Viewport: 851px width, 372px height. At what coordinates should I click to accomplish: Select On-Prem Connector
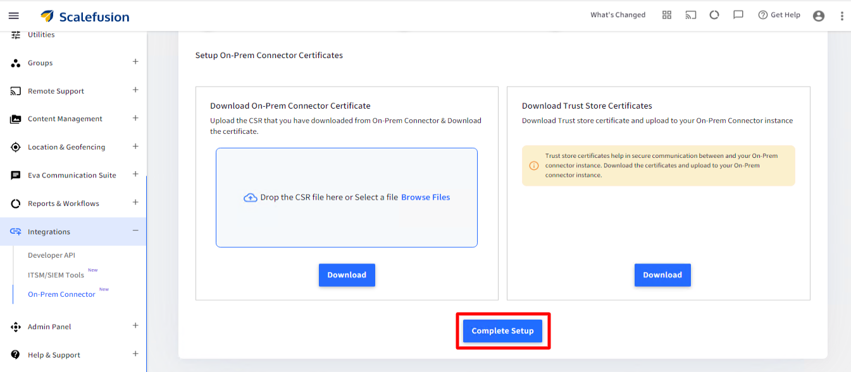pos(61,294)
